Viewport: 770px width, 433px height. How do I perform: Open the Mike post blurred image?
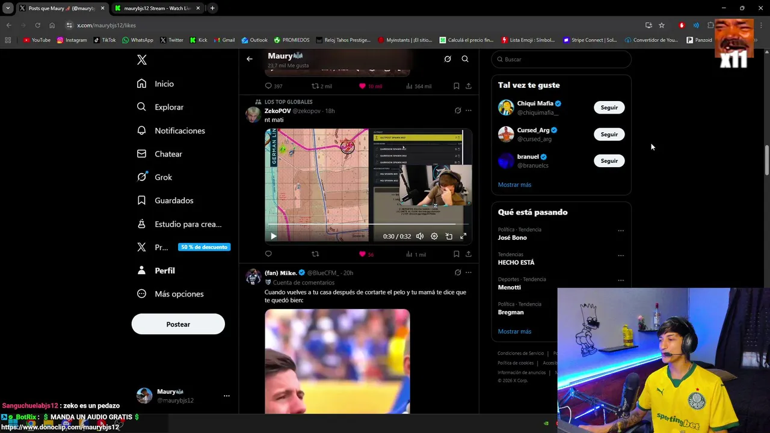tap(337, 361)
